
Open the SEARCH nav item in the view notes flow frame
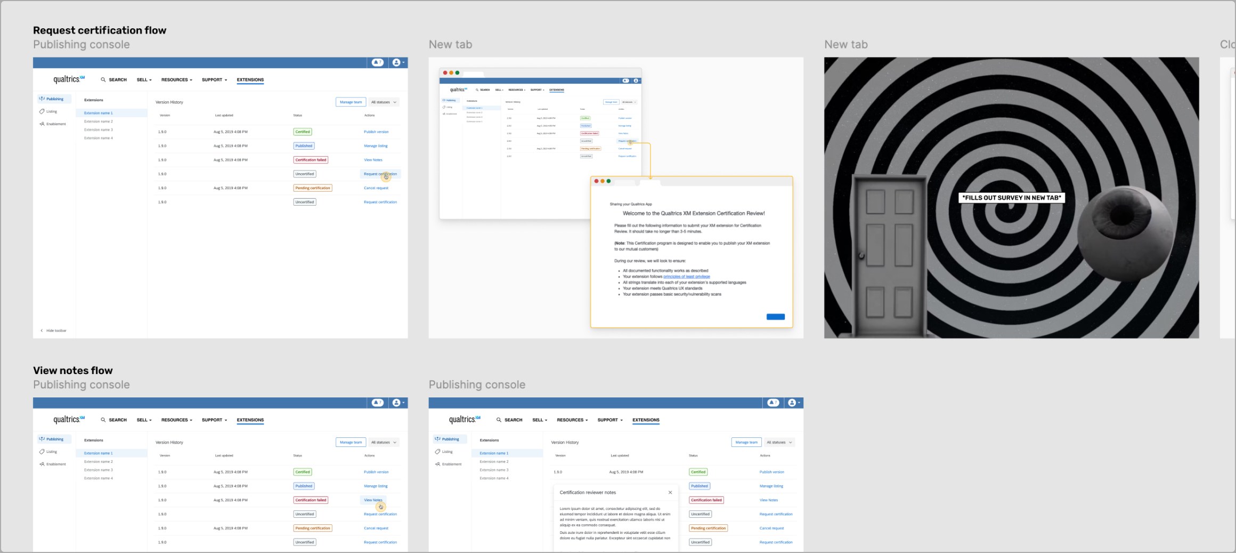pos(118,420)
